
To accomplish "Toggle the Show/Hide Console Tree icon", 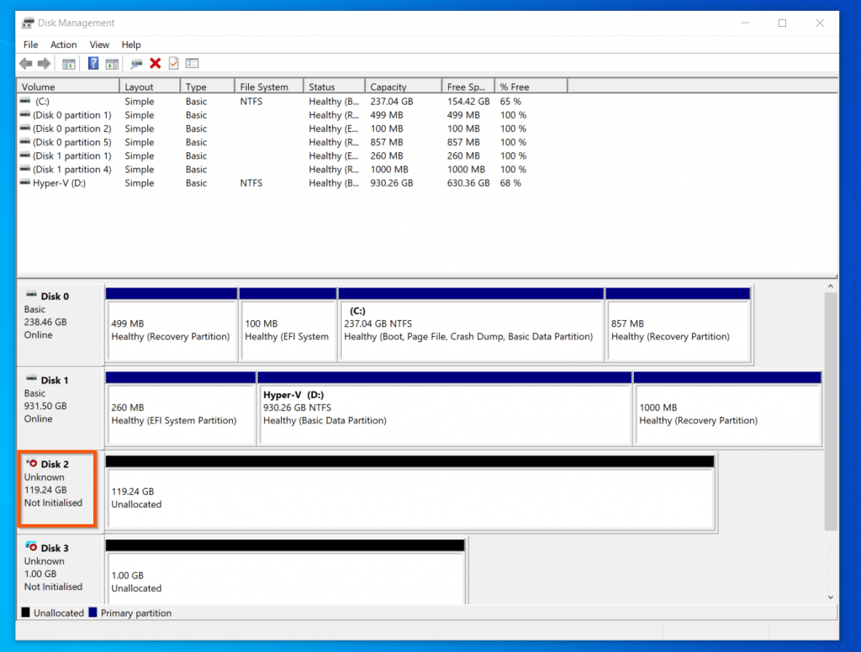I will coord(67,63).
